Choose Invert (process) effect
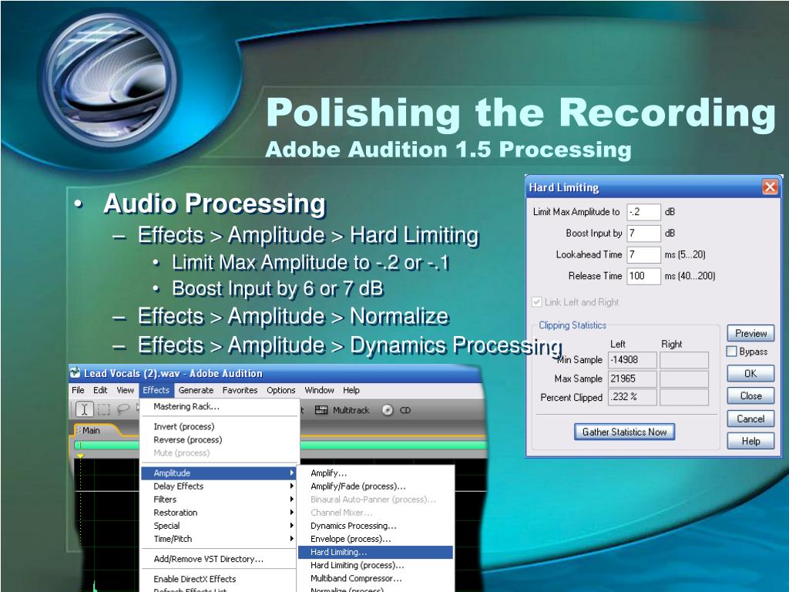 [x=219, y=426]
